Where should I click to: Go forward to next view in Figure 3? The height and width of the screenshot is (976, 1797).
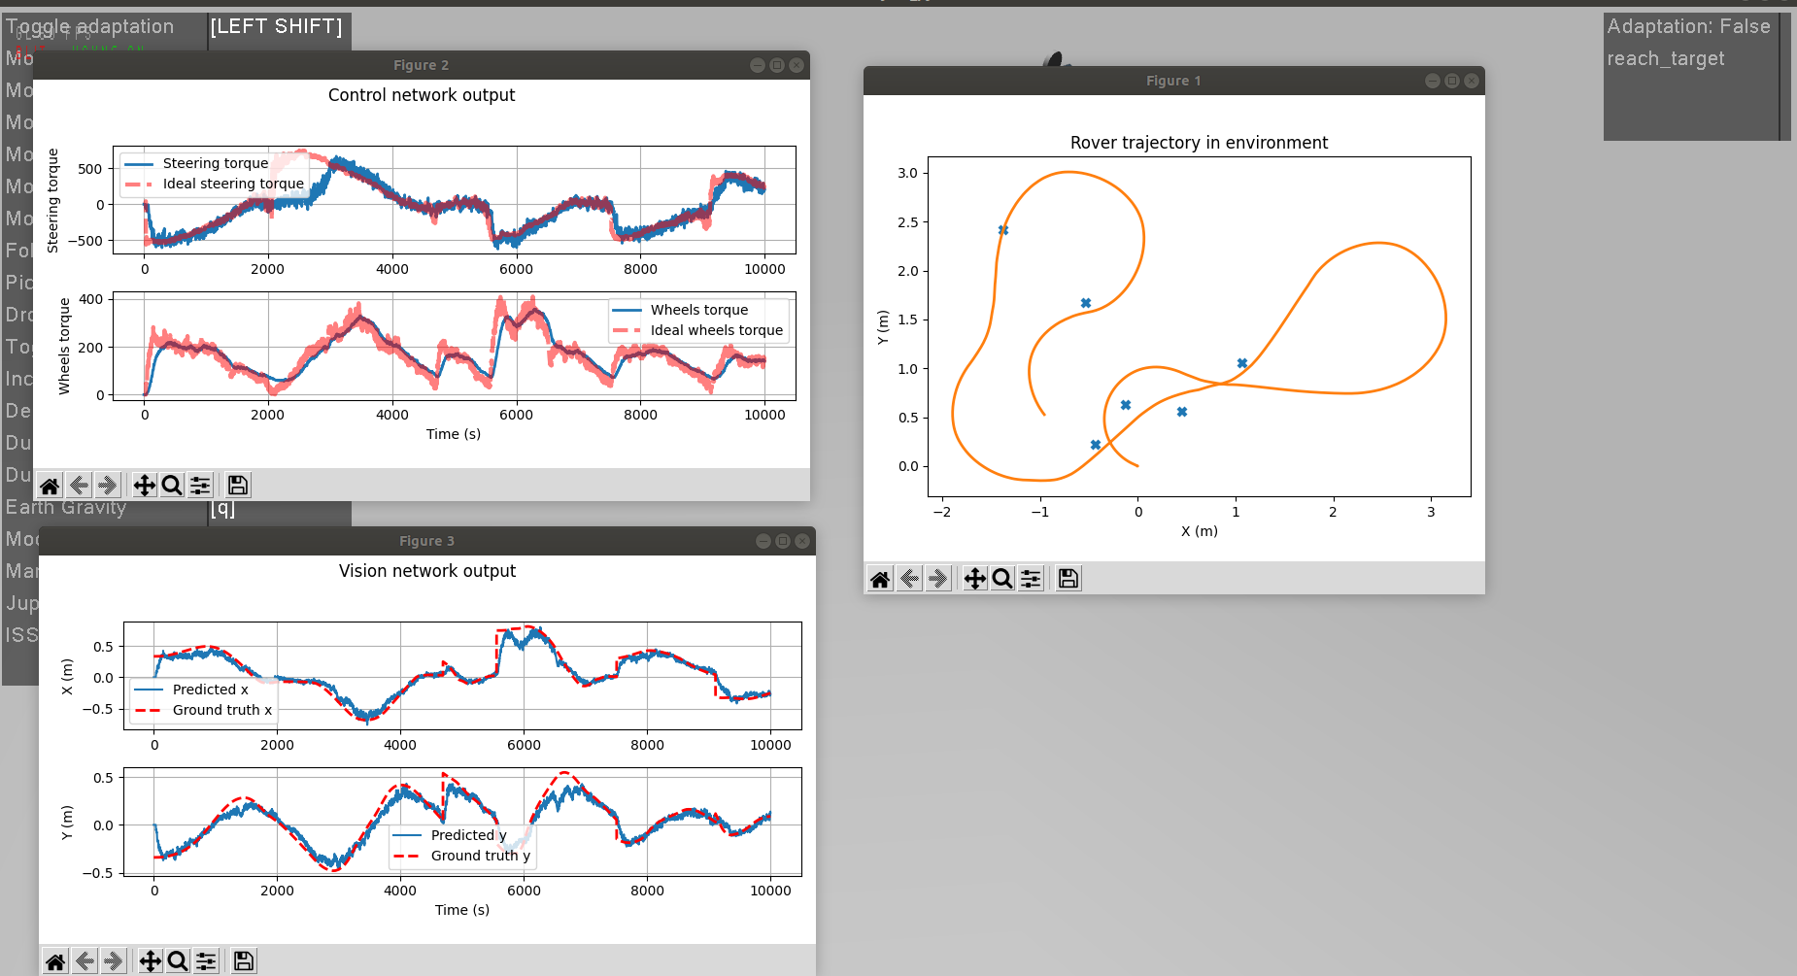[x=114, y=961]
